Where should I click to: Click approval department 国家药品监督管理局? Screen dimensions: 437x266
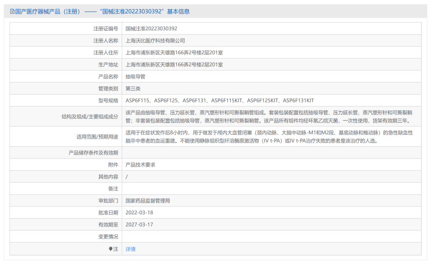point(148,201)
